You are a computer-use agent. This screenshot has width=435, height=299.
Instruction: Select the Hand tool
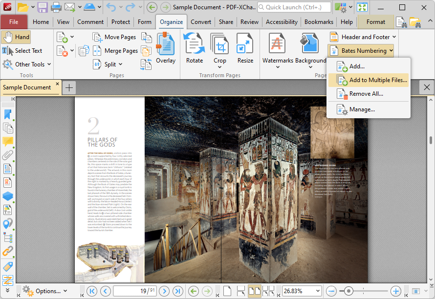(x=16, y=37)
